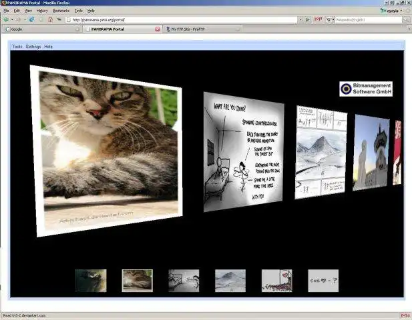Click the Wikipedia search input field
The image size is (412, 320).
point(369,20)
